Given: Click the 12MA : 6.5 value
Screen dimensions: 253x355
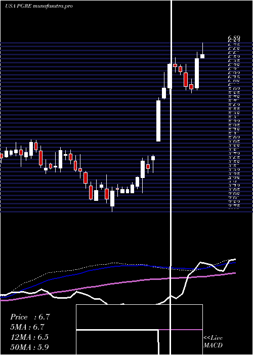Looking at the screenshot, I should click(29, 337).
